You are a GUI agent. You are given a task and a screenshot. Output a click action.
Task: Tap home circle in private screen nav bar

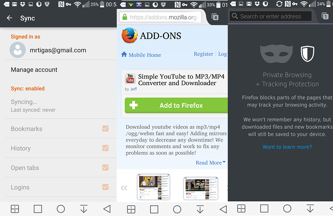[x=287, y=208]
